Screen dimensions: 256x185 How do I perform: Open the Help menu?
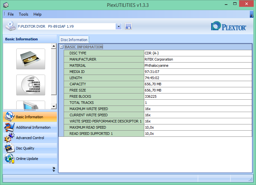tap(37, 14)
